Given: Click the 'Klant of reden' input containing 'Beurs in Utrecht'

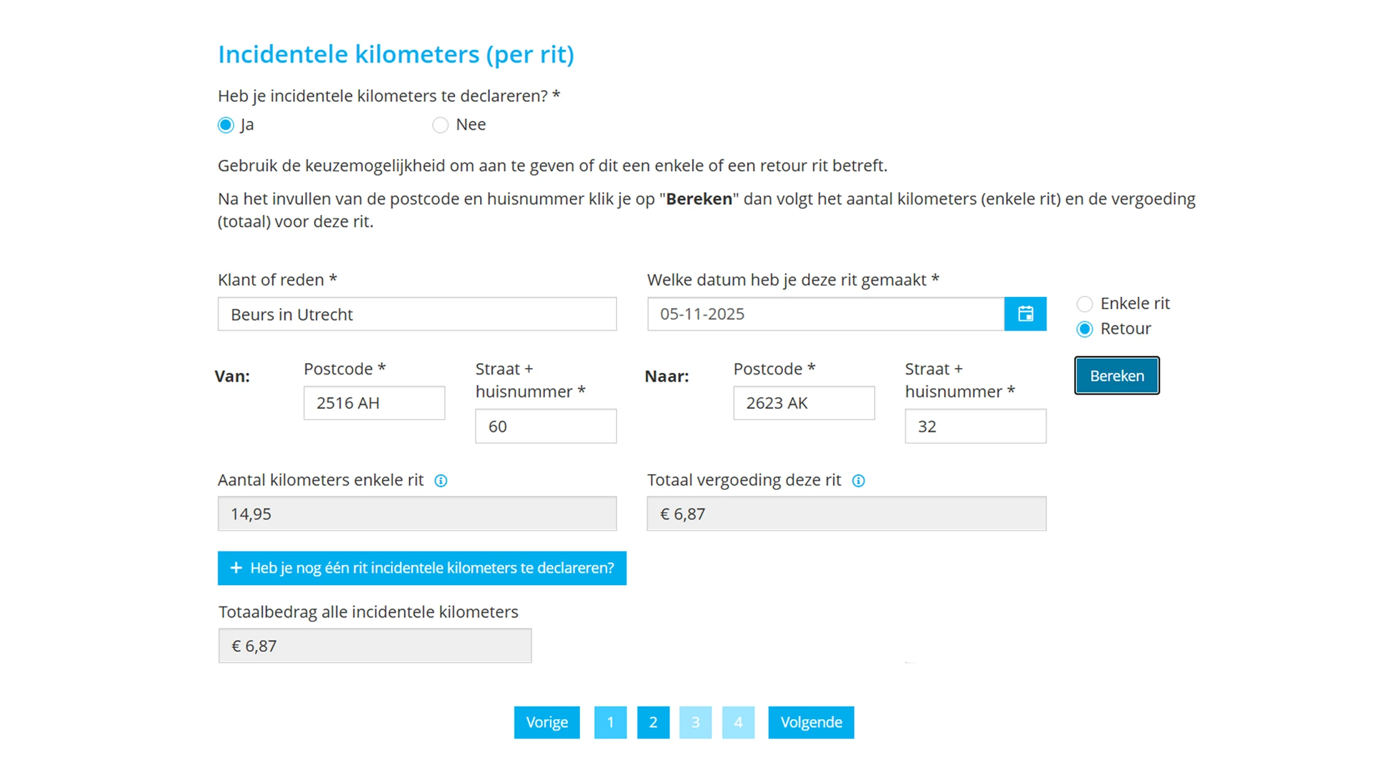Looking at the screenshot, I should tap(416, 314).
